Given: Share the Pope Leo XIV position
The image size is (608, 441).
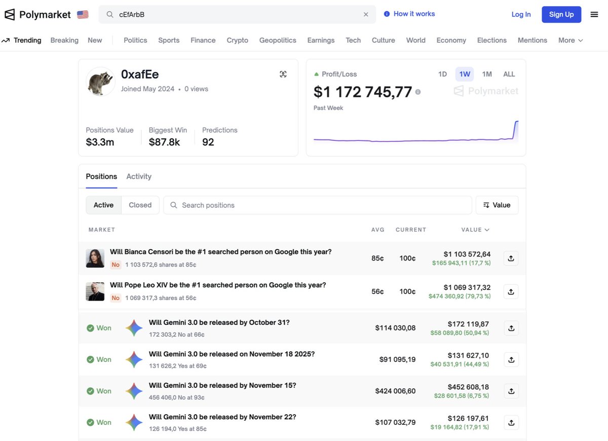Looking at the screenshot, I should [x=511, y=292].
